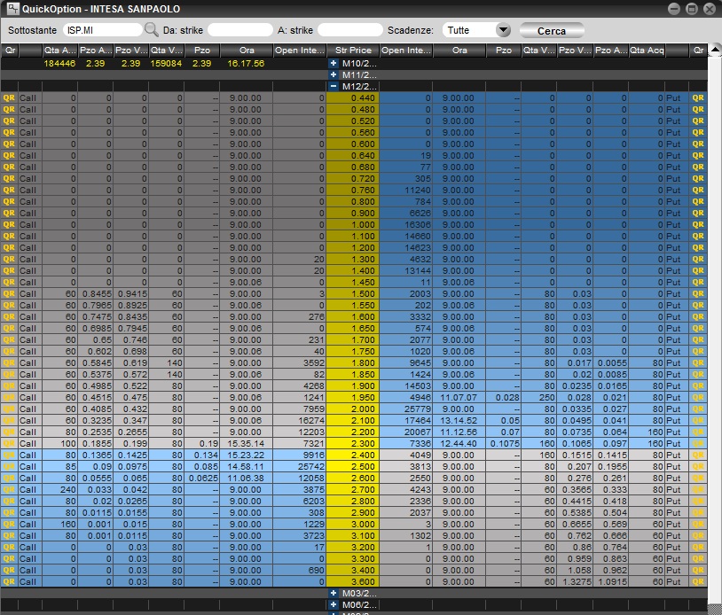Screen dimensions: 722x615
Task: Click Call QR icon for strike 2.700
Action: click(x=9, y=489)
